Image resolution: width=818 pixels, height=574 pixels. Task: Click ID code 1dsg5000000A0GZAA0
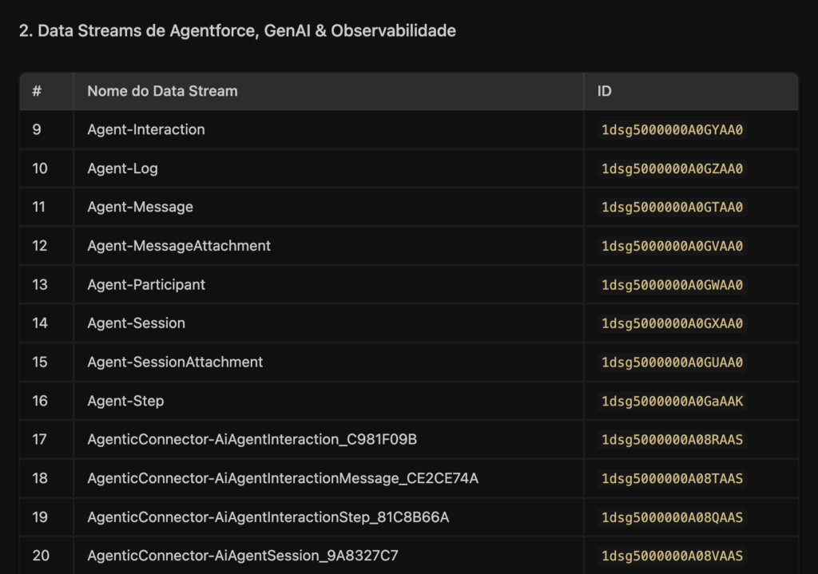pos(672,169)
